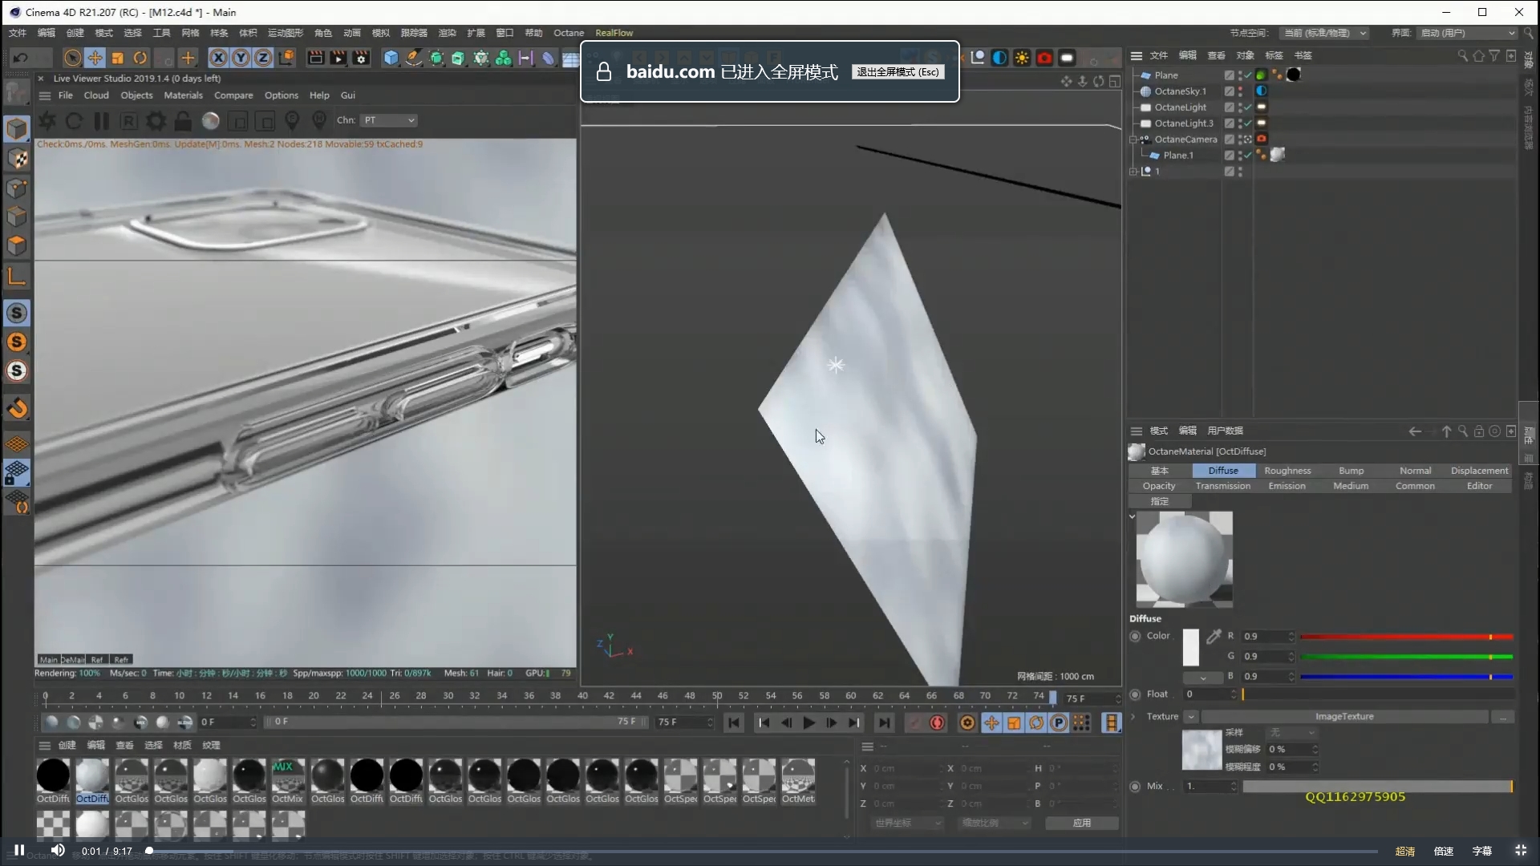Toggle OctaneCamera visibility in outliner
The image size is (1540, 866).
click(x=1245, y=139)
